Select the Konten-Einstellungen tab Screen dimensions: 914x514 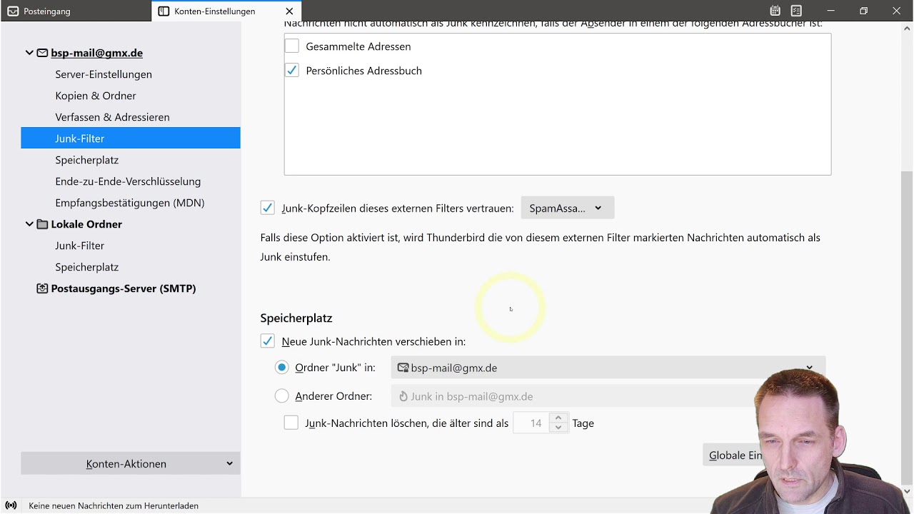[x=226, y=11]
